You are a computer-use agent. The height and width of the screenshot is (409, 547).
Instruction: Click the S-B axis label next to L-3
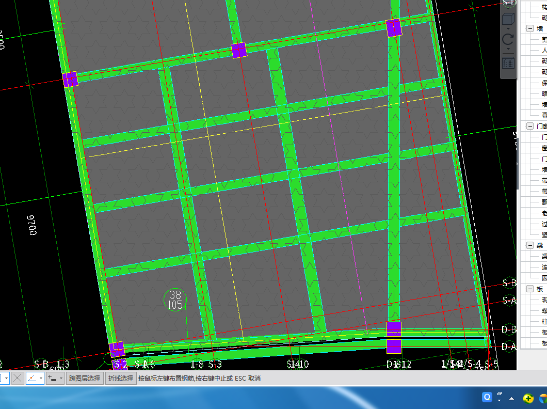coord(41,365)
